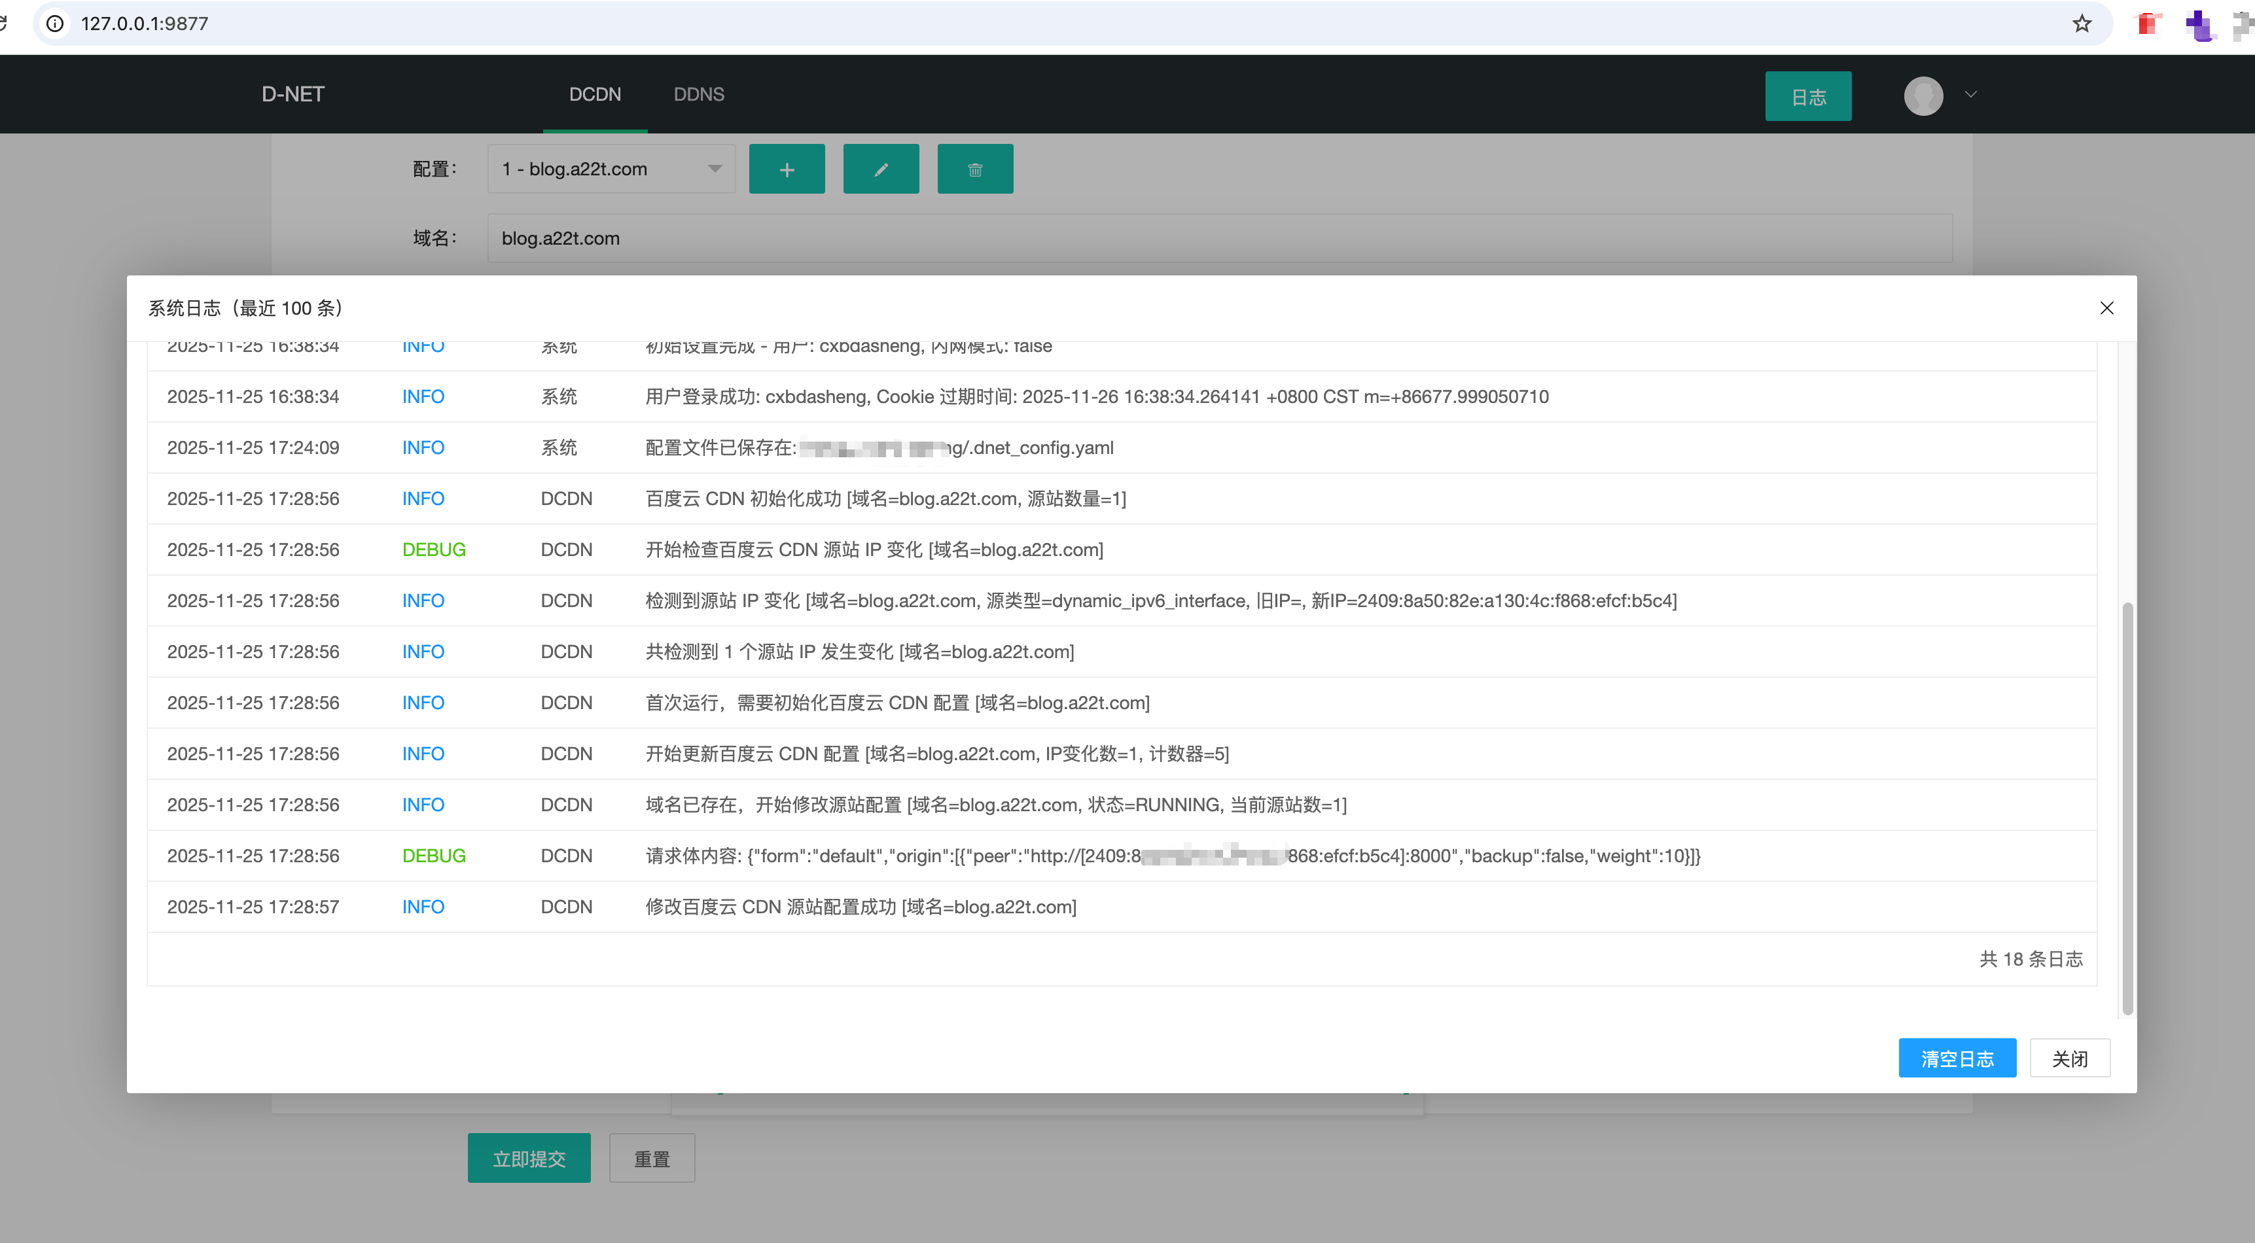The height and width of the screenshot is (1243, 2255).
Task: Switch to the DDNS tab
Action: (x=699, y=95)
